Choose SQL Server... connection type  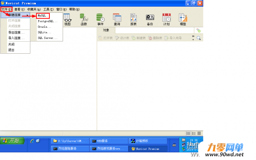[x=48, y=38]
